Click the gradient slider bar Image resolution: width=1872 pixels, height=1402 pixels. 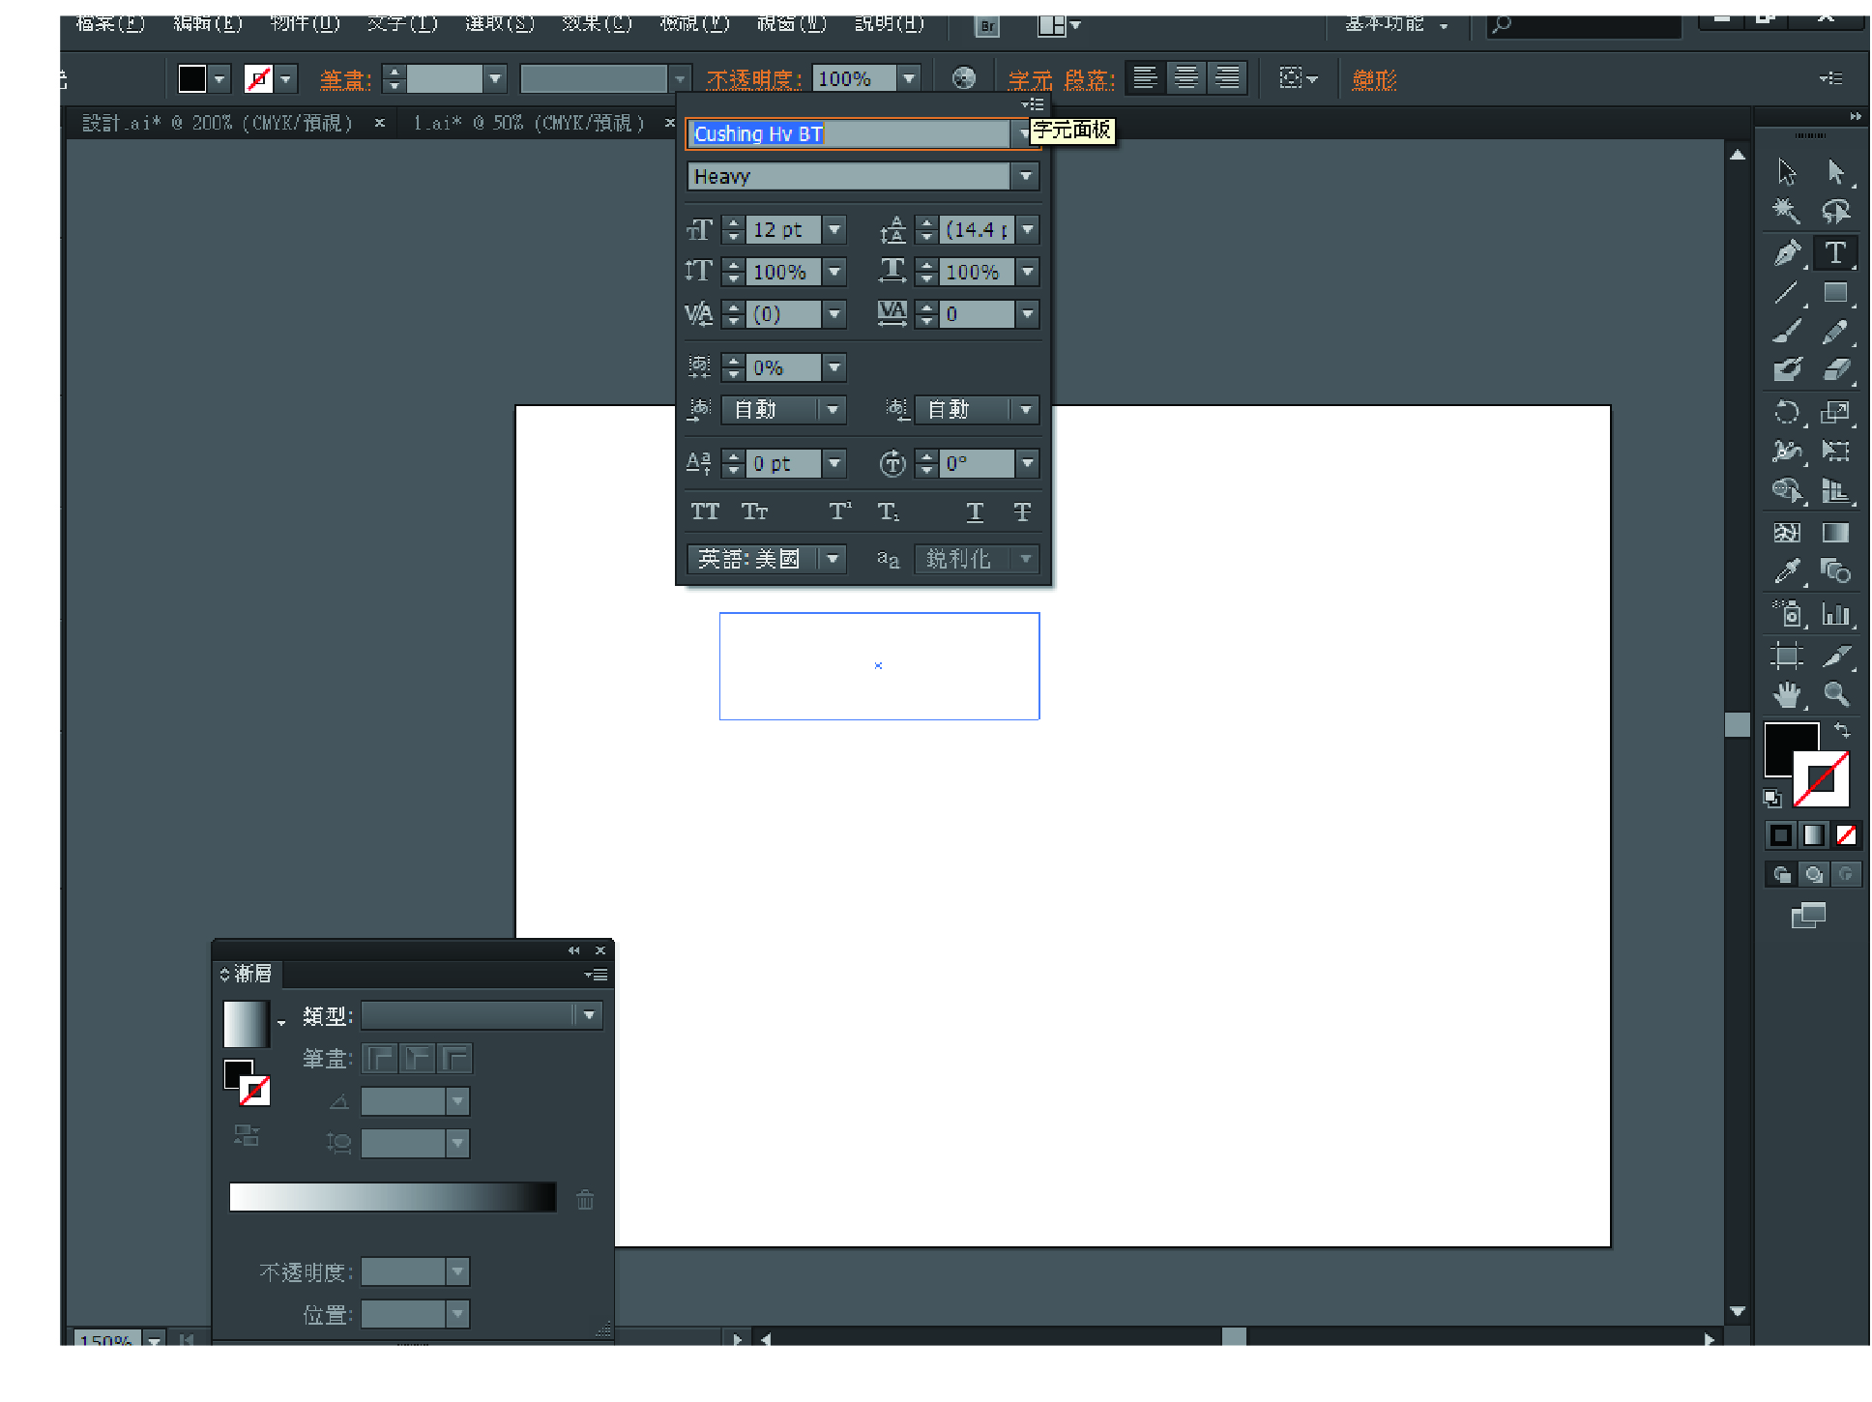(393, 1196)
